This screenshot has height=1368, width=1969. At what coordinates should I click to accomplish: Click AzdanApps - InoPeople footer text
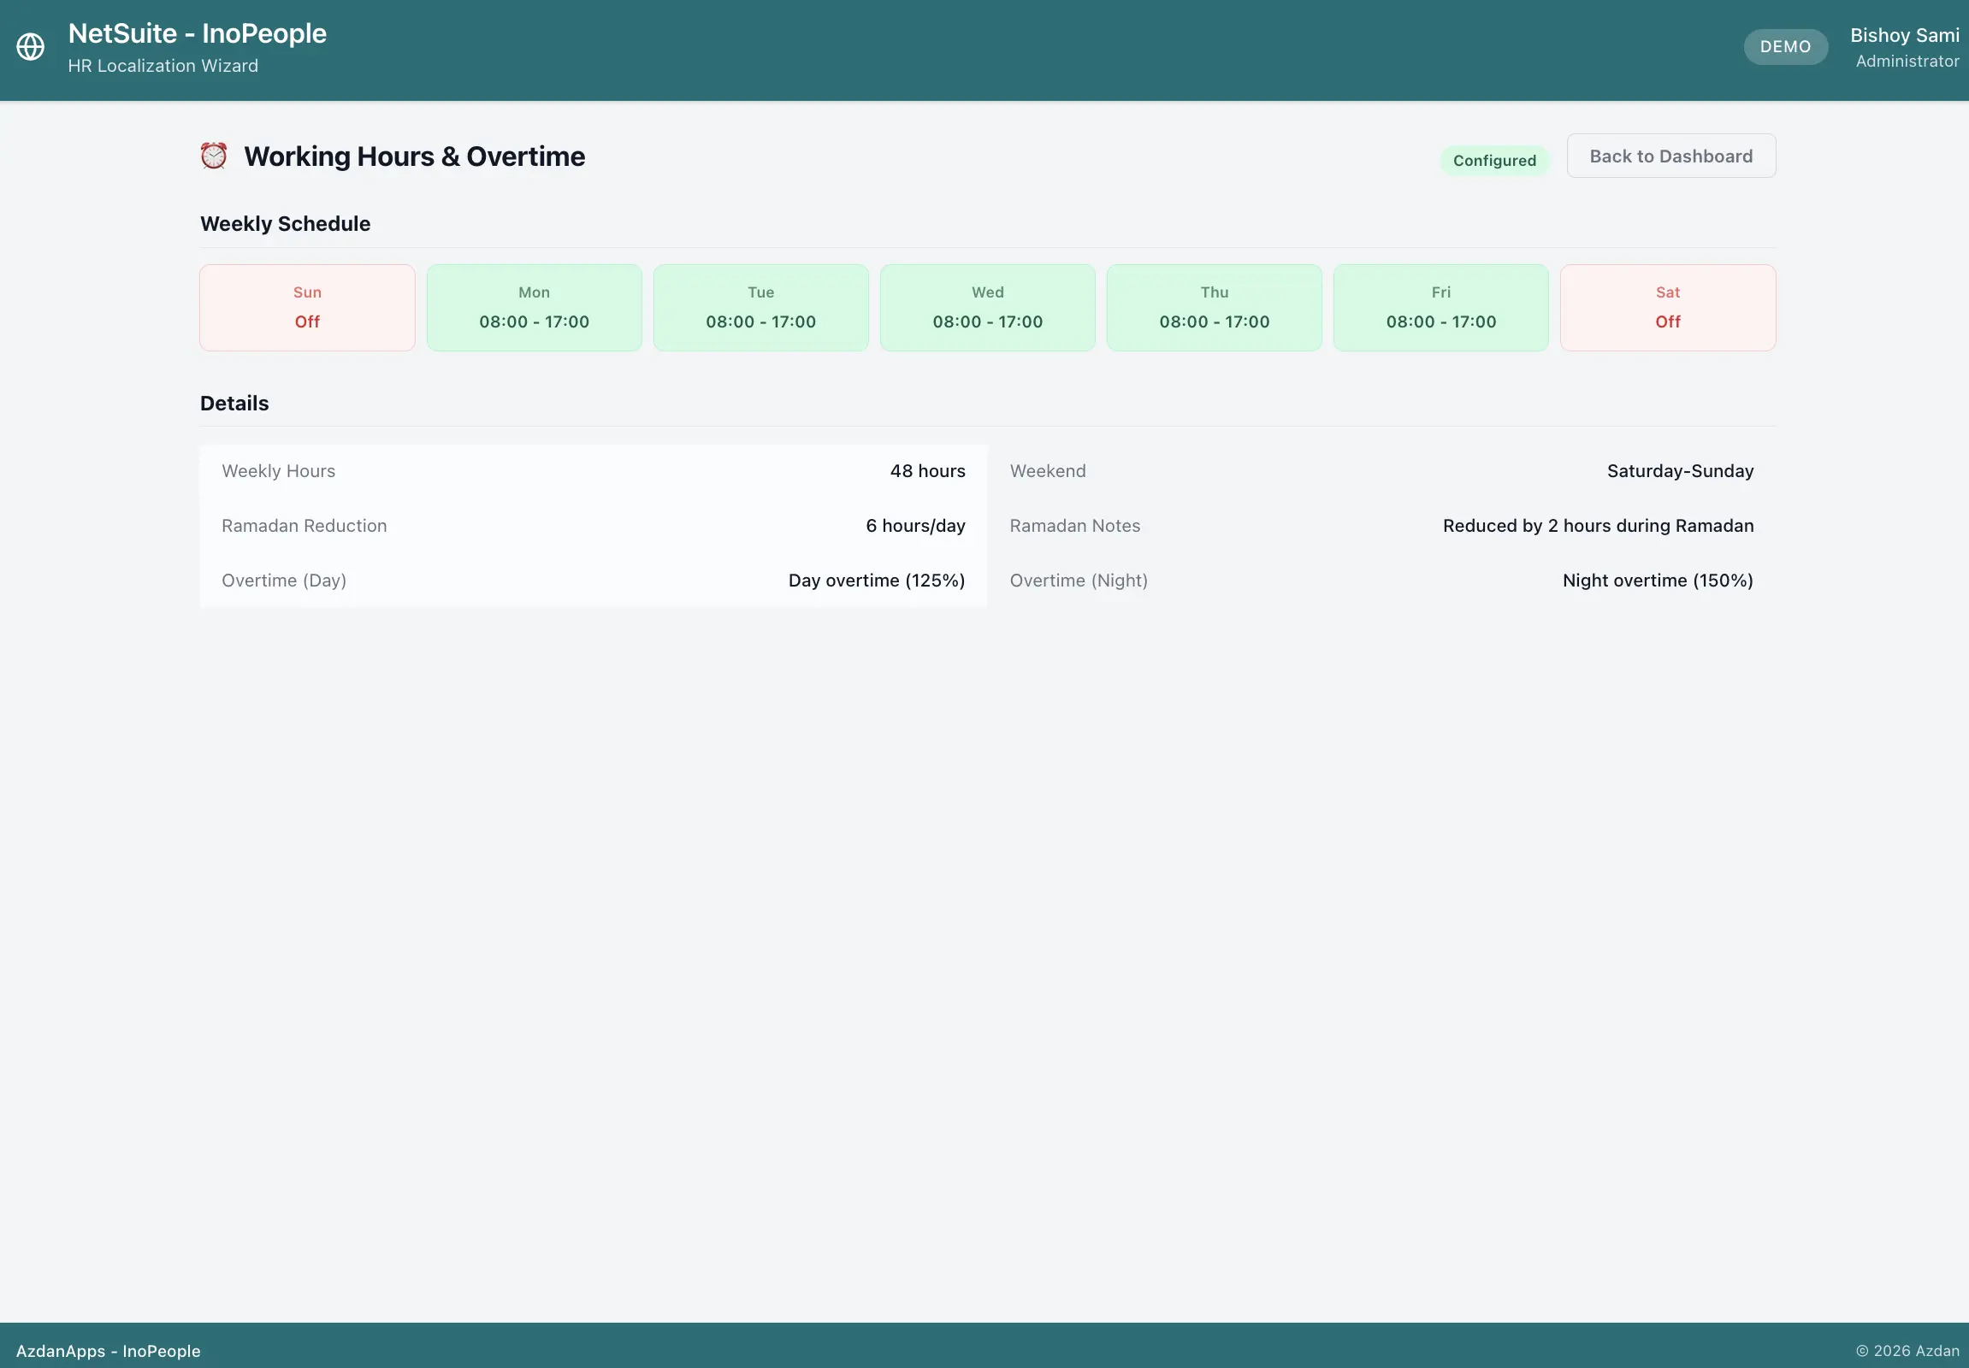point(108,1352)
